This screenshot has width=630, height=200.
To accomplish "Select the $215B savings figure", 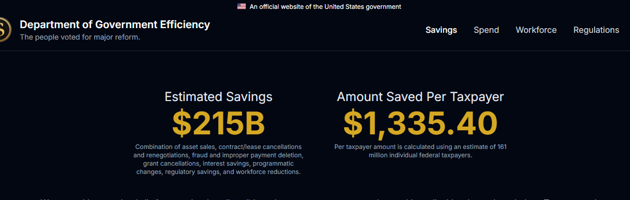I will coord(219,123).
